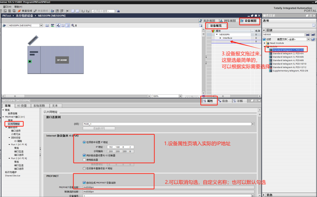Collapse PROFINET接口 [X1] tree node

point(3,117)
